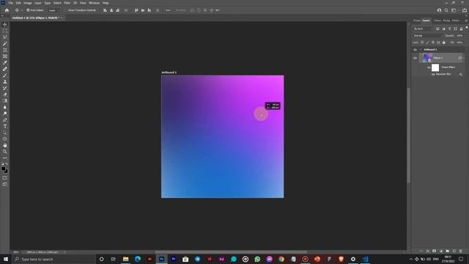Open status bar document info arrow
The width and height of the screenshot is (469, 264).
coord(65,252)
